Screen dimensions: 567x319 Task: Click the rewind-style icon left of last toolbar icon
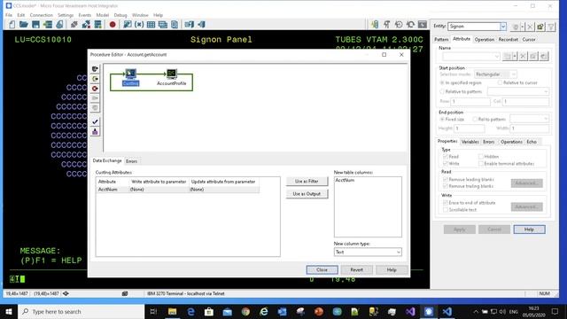coord(410,25)
